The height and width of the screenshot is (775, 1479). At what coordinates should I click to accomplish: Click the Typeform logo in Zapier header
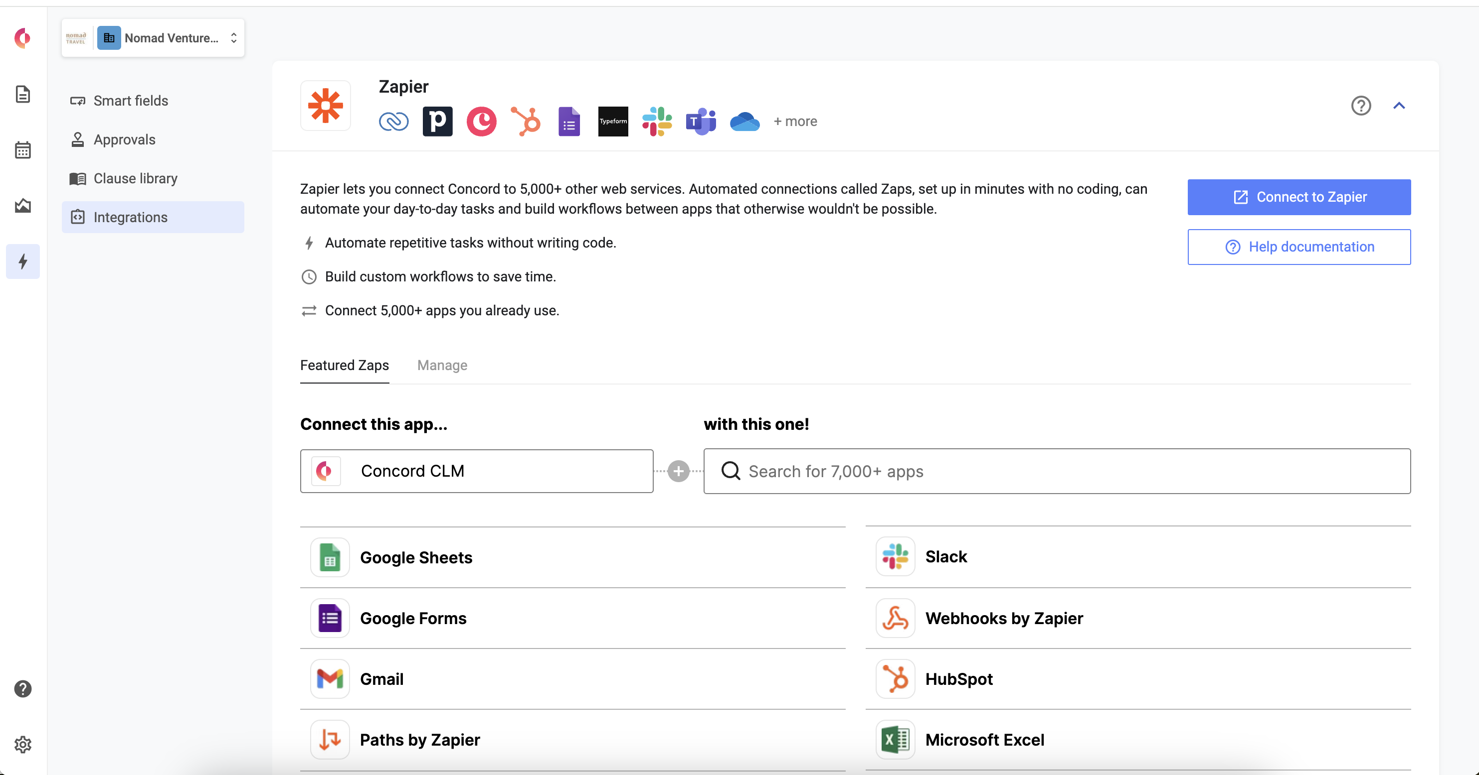click(613, 121)
